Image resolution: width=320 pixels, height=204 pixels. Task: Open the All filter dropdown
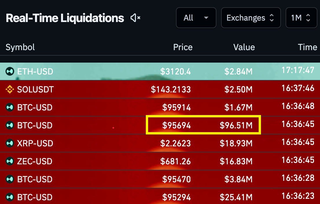(196, 18)
